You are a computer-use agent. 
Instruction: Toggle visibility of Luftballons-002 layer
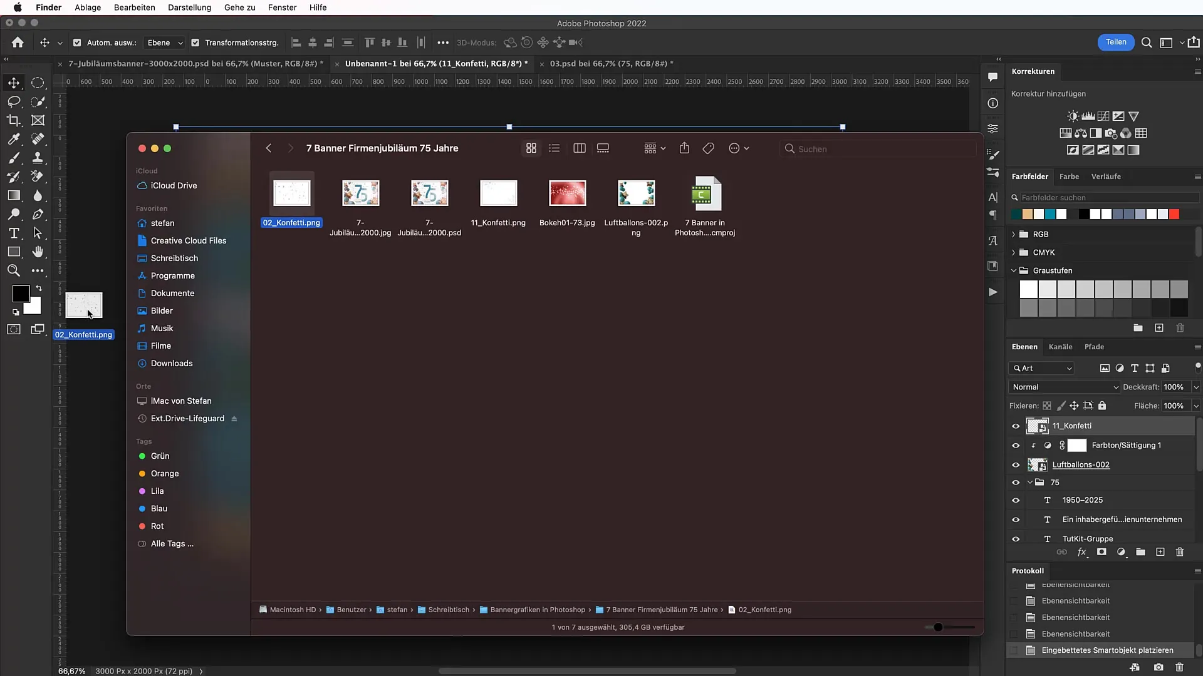point(1016,464)
